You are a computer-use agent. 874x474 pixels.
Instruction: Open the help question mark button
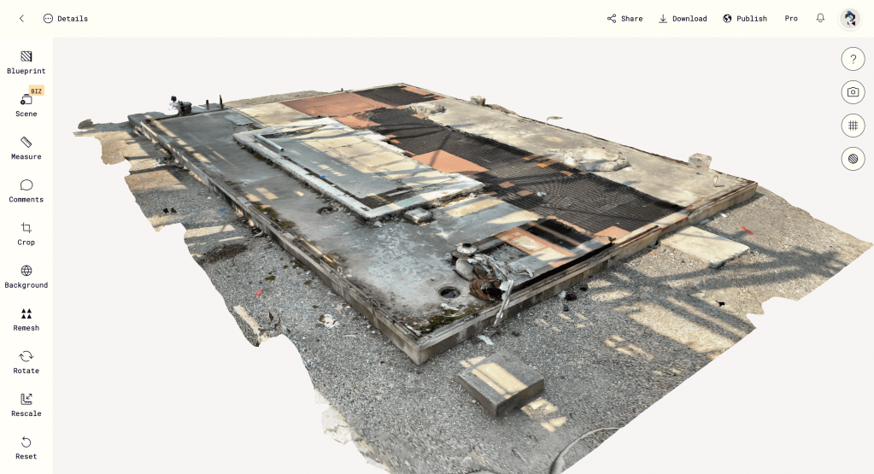pyautogui.click(x=853, y=59)
